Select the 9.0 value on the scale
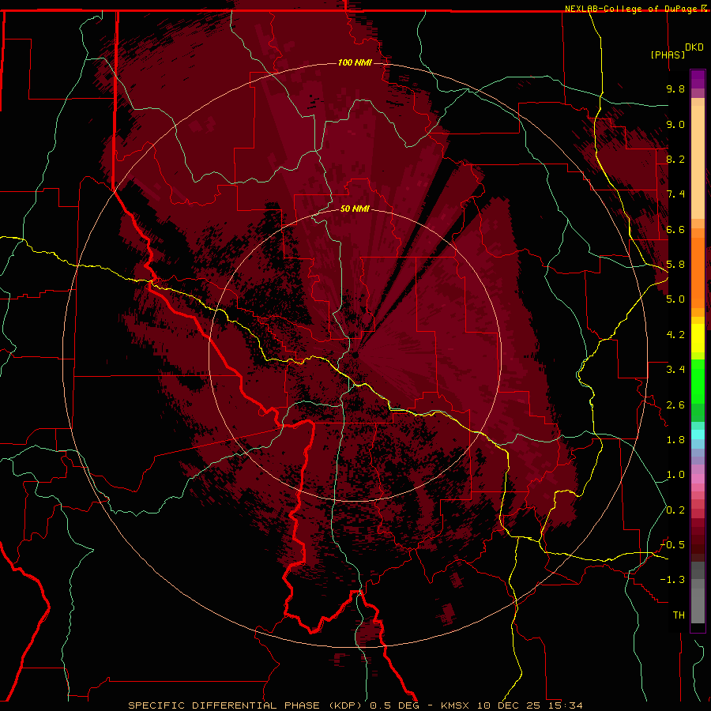 pos(675,124)
